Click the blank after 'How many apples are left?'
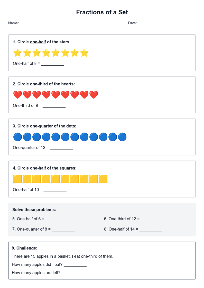Viewport: 204px width, 288px height. coord(73,273)
